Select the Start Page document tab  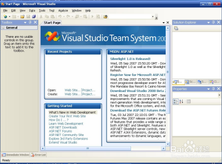coord(52,23)
